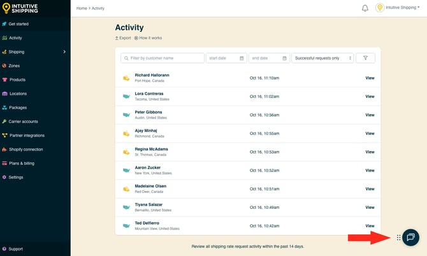Click the filter funnel button
The image size is (427, 256).
click(365, 58)
